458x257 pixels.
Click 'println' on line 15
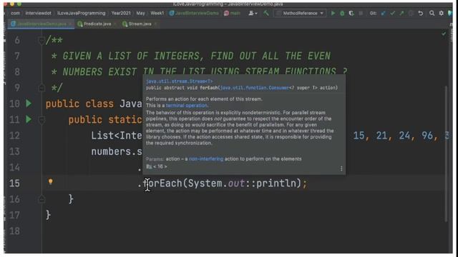click(x=276, y=183)
